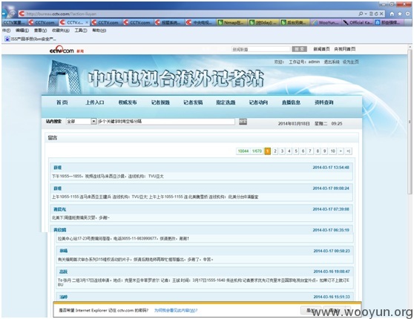Image resolution: width=414 pixels, height=319 pixels.
Task: Switch to the Nmap browser tab
Action: click(x=231, y=22)
